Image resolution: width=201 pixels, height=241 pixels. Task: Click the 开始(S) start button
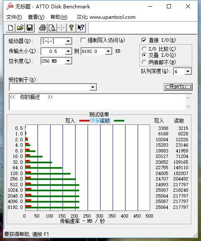[x=178, y=87]
